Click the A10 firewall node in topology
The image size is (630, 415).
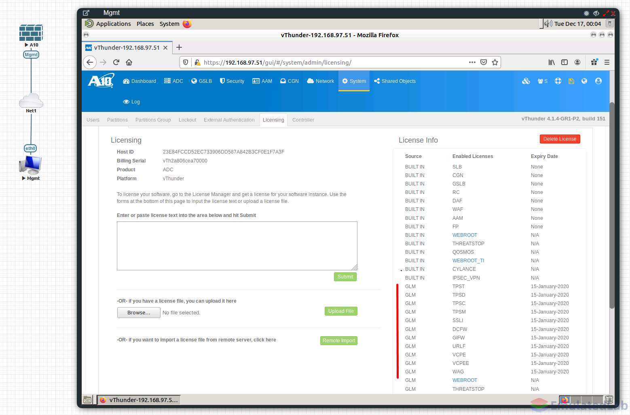click(x=31, y=33)
